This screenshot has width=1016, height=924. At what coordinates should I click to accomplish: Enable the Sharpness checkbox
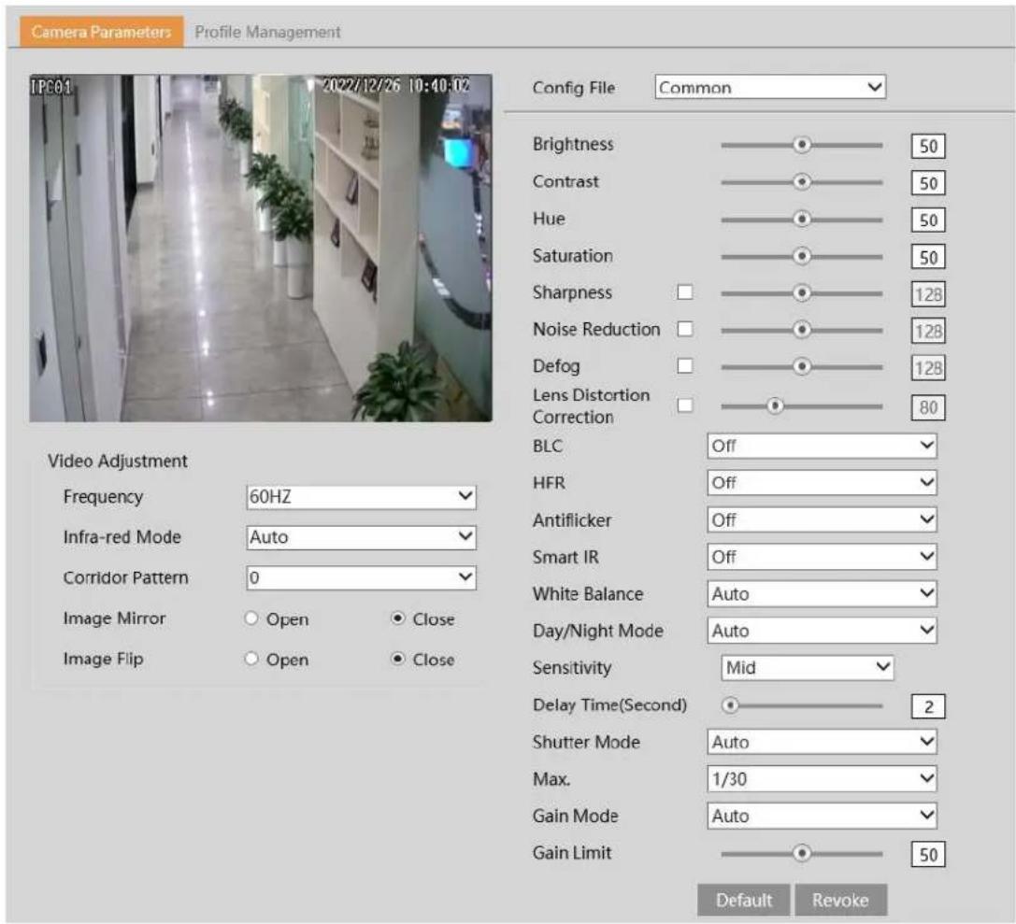685,292
